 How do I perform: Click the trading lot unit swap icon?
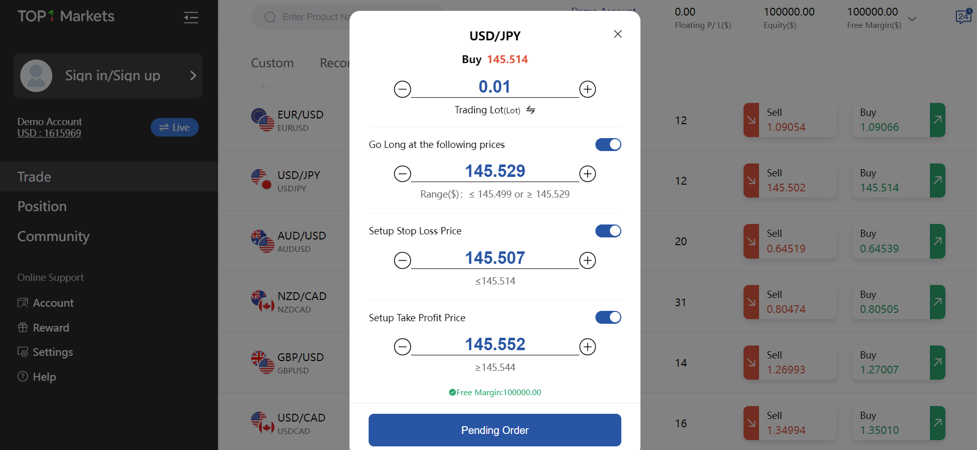531,110
